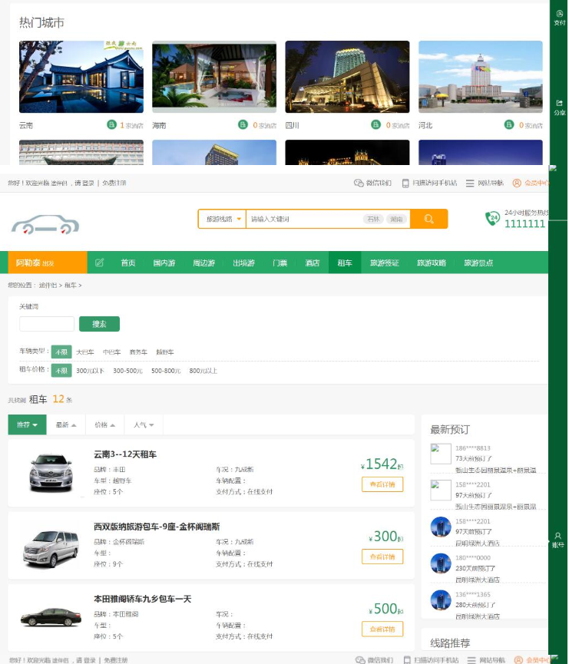Open the 出境游 nav item
The height and width of the screenshot is (664, 569).
tap(243, 263)
